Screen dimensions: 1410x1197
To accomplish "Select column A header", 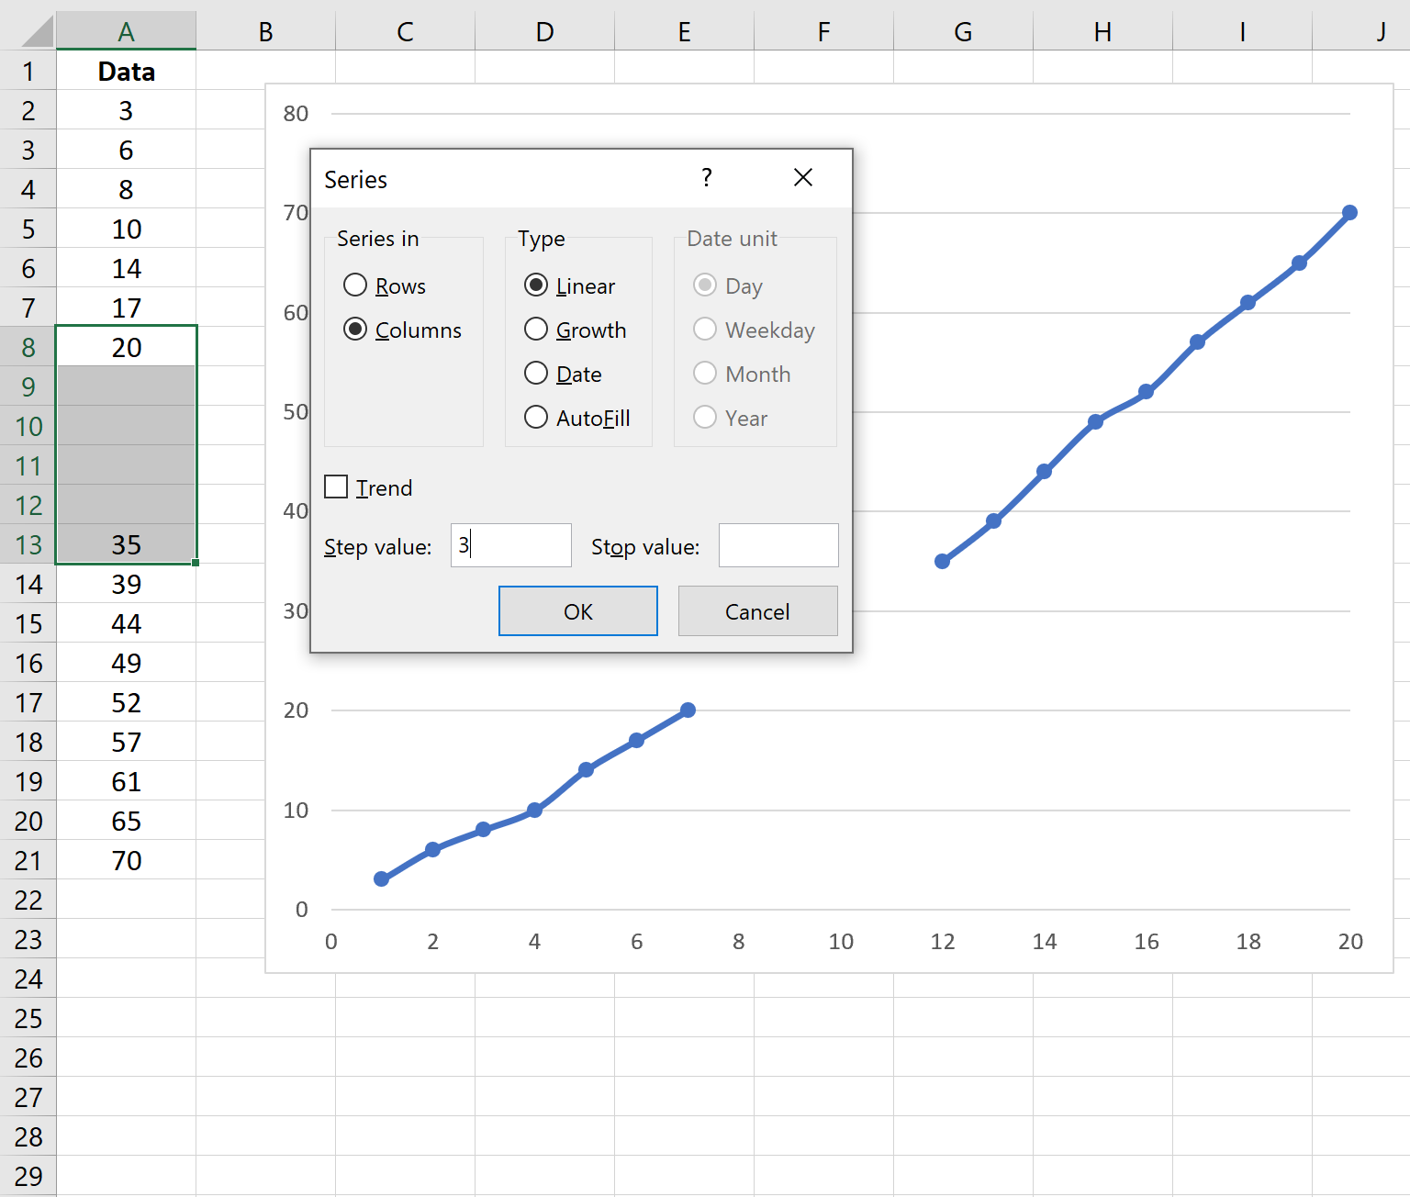I will (127, 32).
